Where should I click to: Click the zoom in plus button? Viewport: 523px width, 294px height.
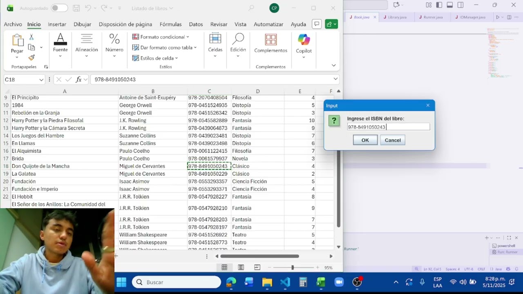(317, 267)
